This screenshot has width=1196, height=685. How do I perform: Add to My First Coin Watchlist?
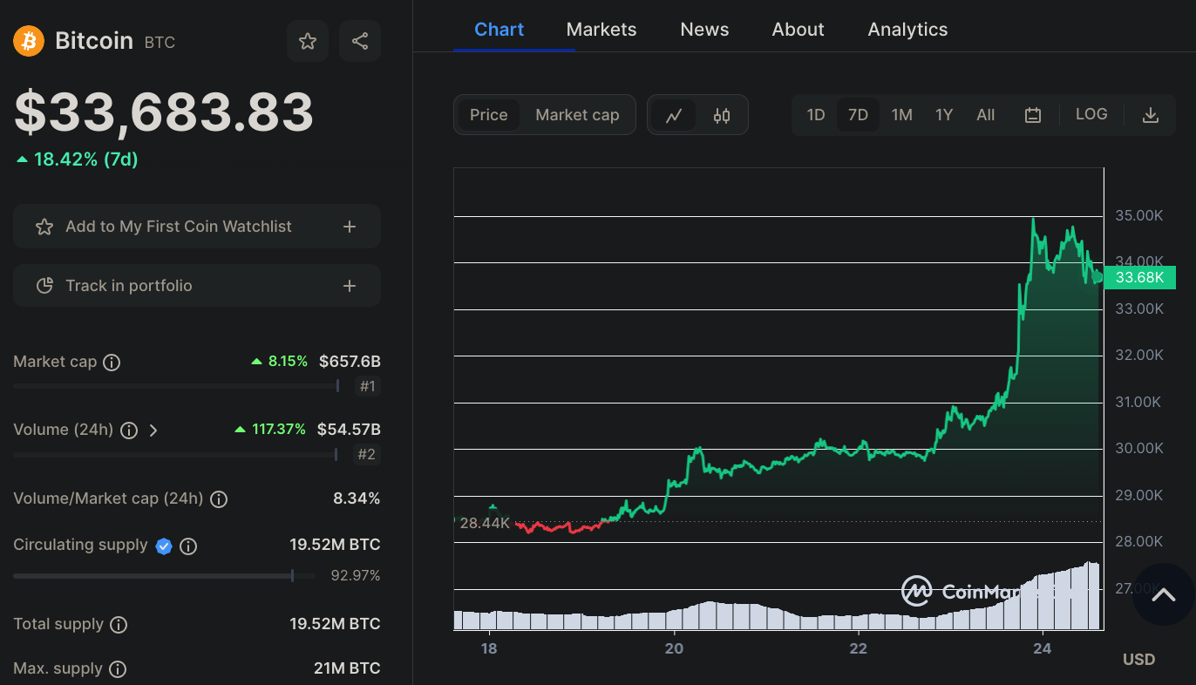(197, 227)
